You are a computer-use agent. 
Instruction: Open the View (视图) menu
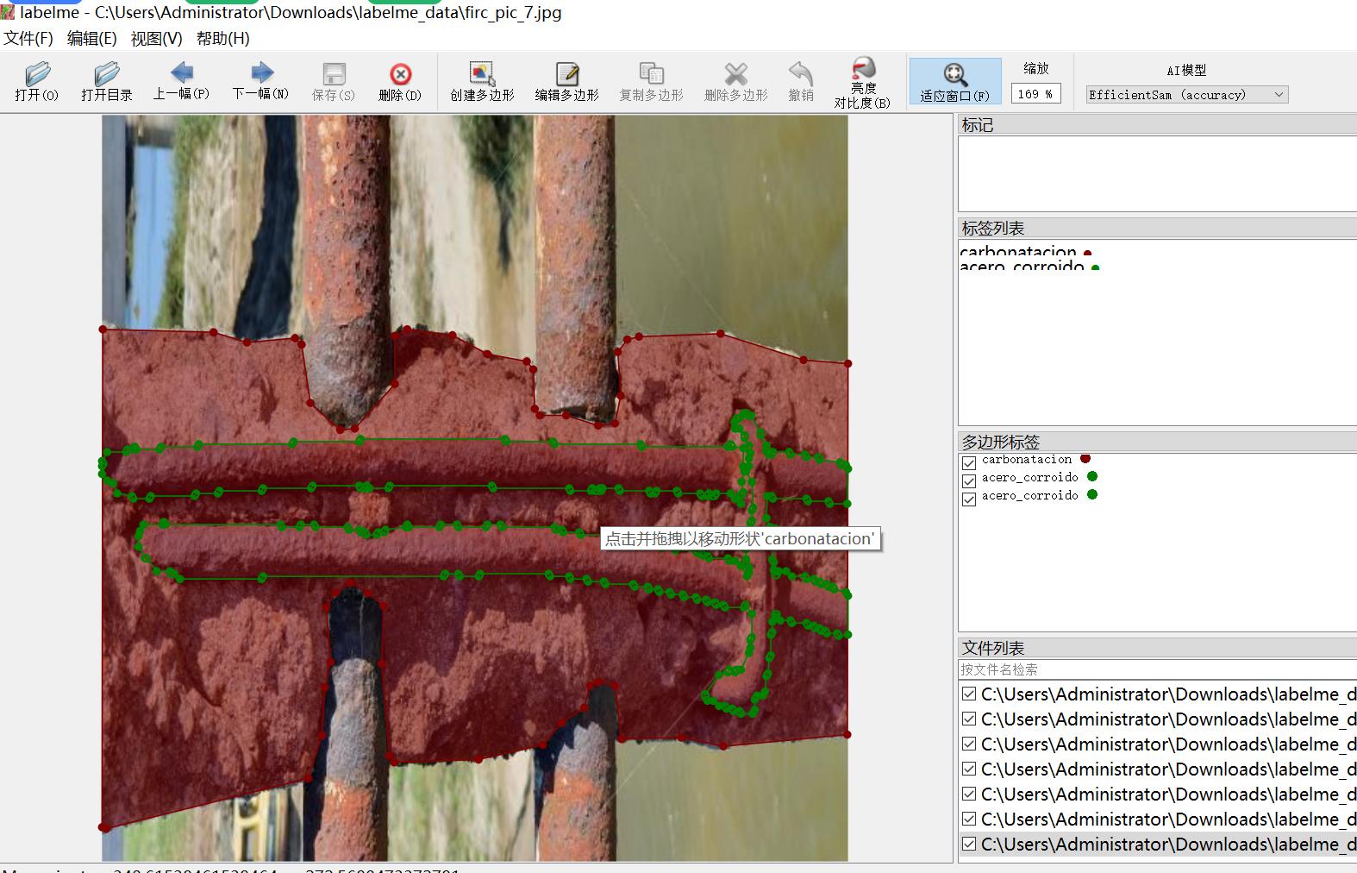tap(156, 38)
